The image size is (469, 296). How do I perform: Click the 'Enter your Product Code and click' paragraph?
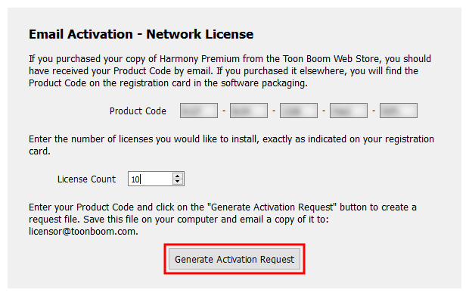click(x=223, y=219)
